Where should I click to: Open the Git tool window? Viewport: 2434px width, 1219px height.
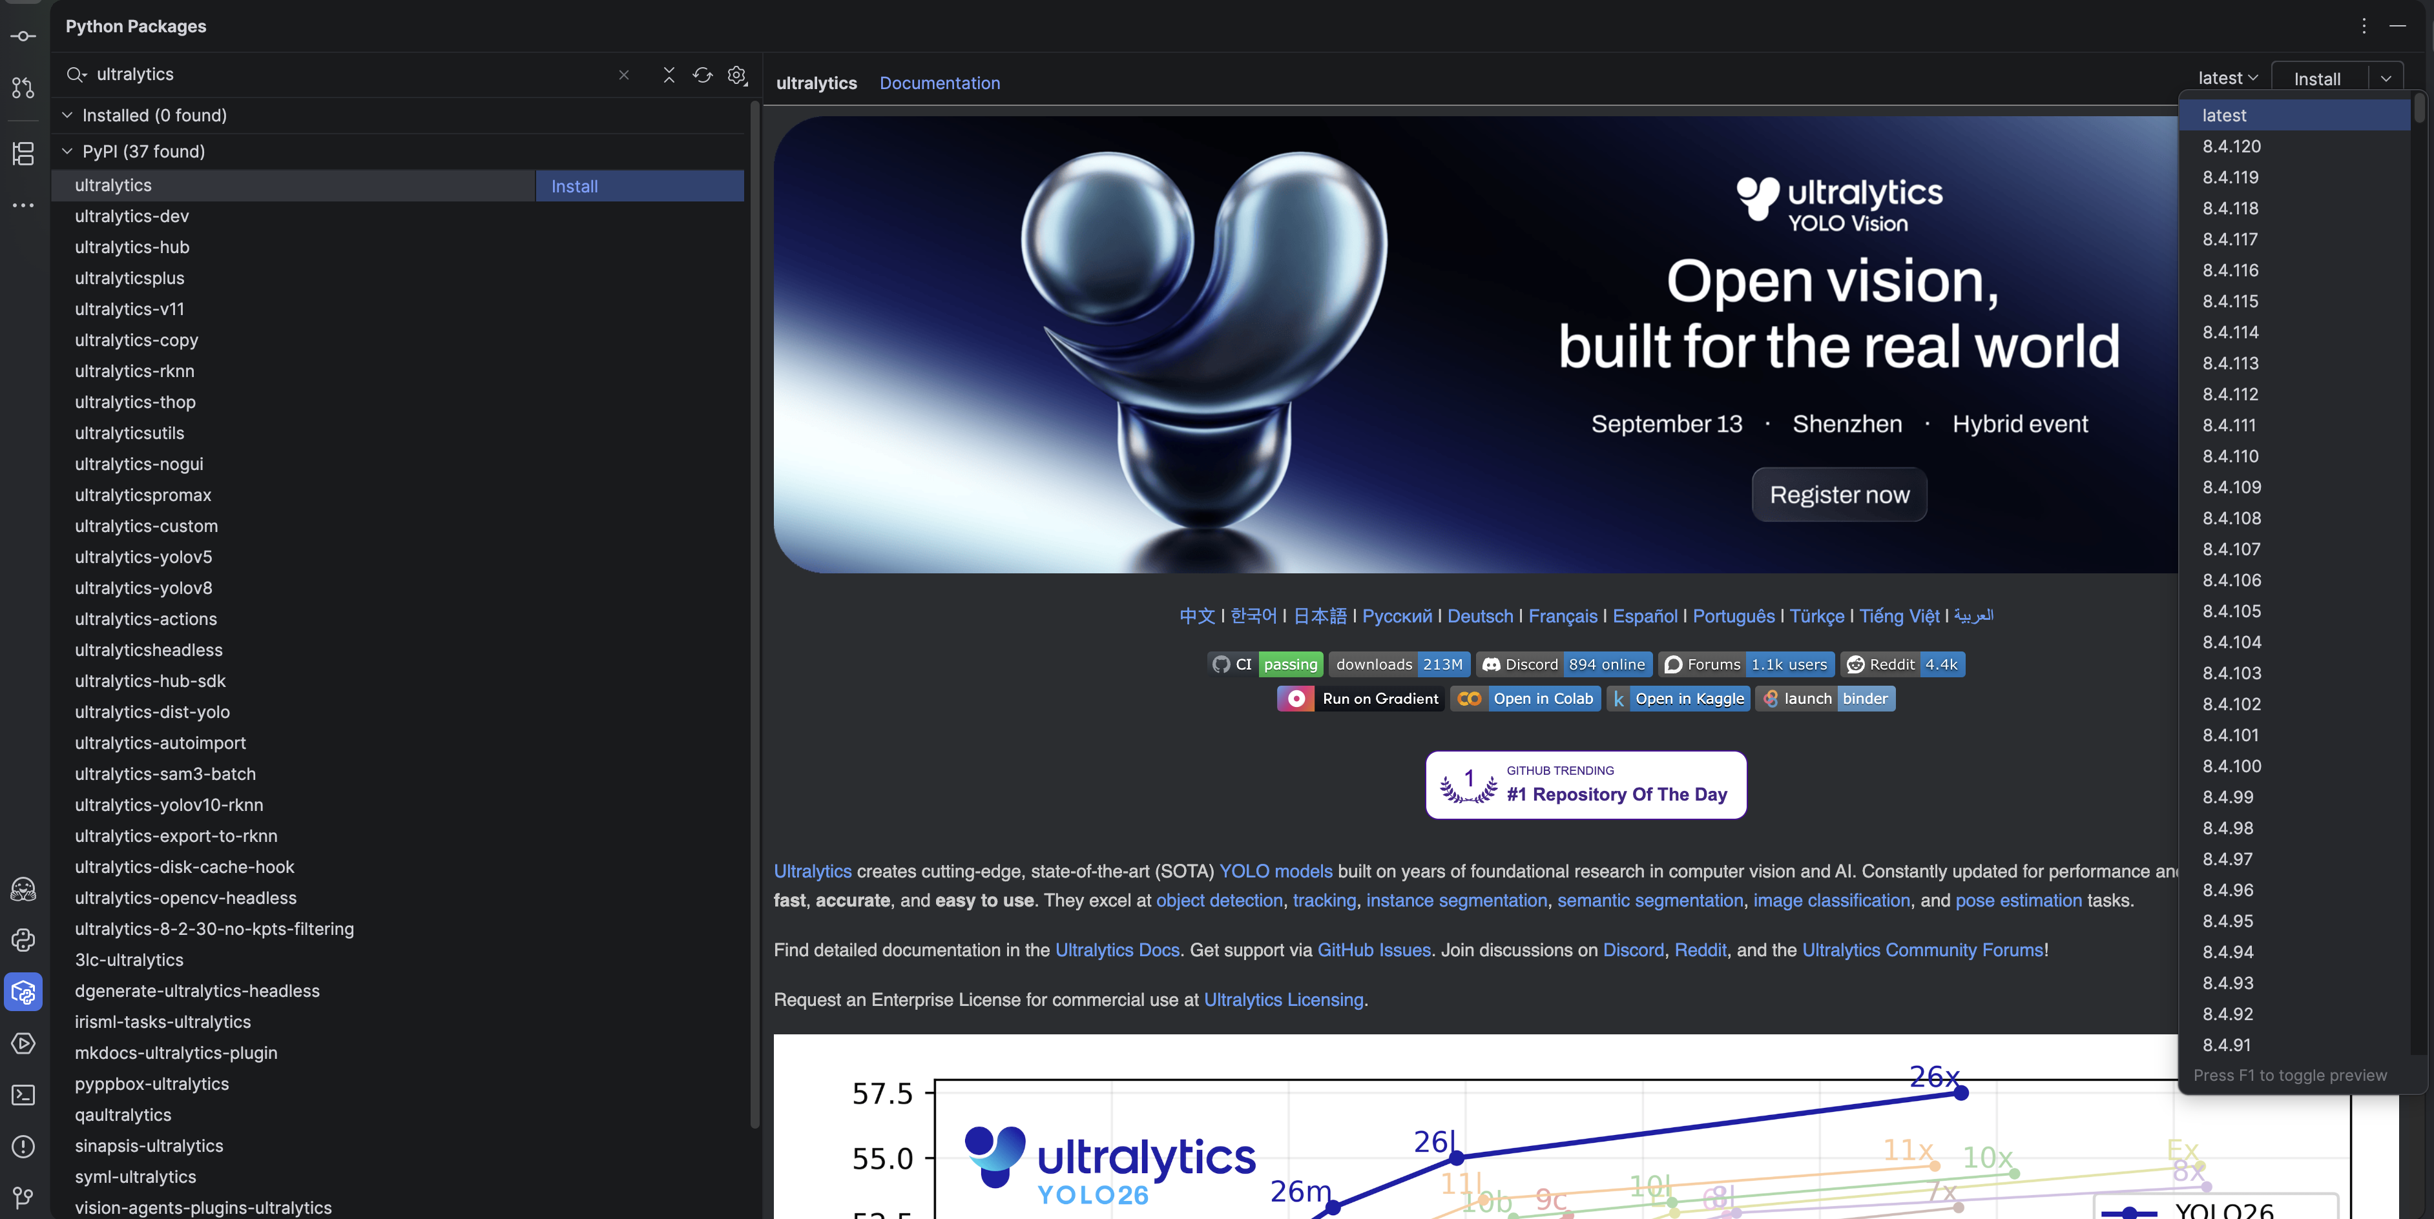click(23, 1197)
